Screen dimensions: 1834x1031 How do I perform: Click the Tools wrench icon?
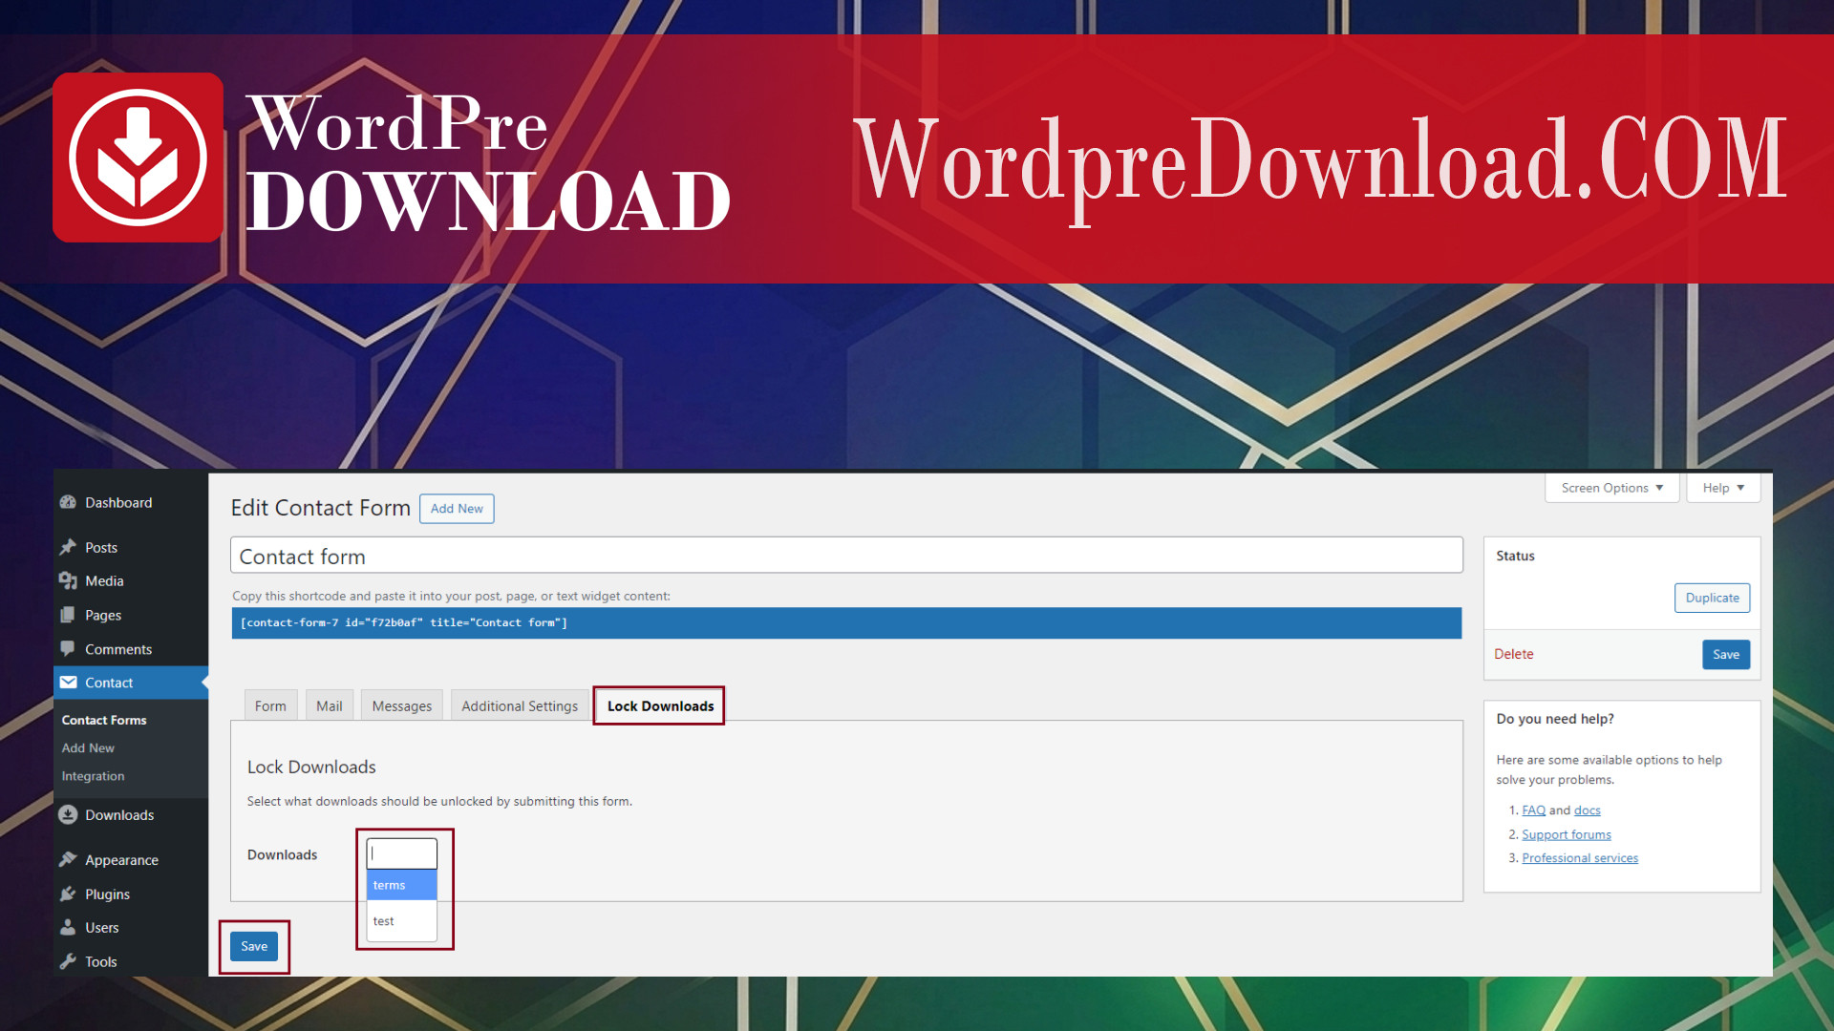tap(68, 961)
